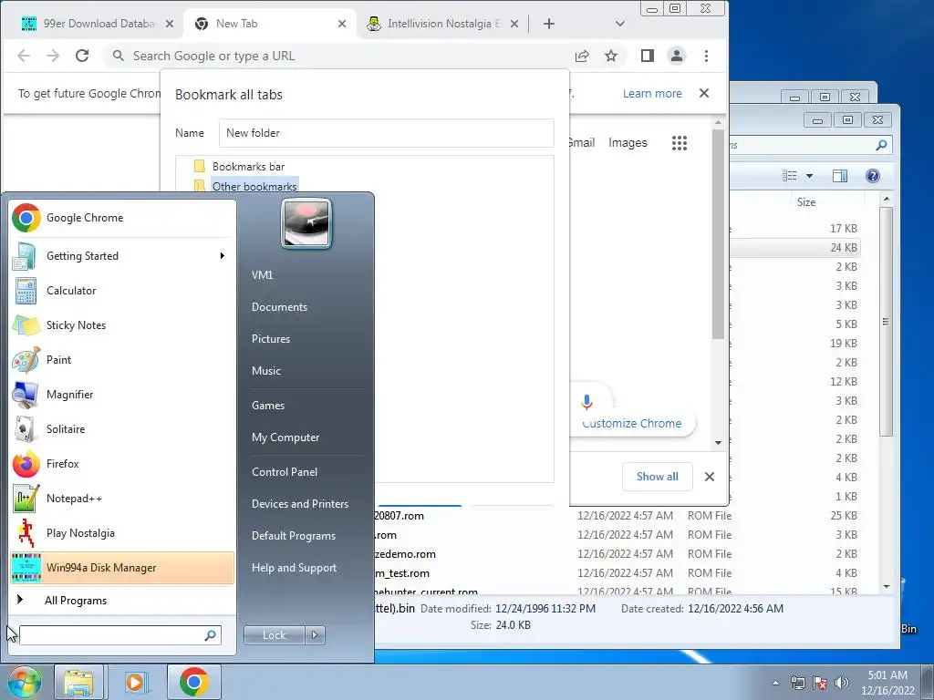Launch Play Nostalgia emulator
934x700 pixels.
click(x=122, y=532)
